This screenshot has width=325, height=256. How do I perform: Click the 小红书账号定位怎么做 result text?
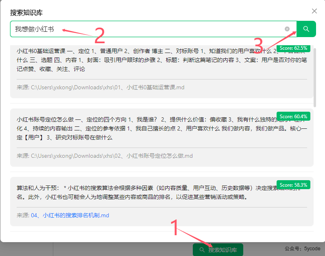coord(161,128)
